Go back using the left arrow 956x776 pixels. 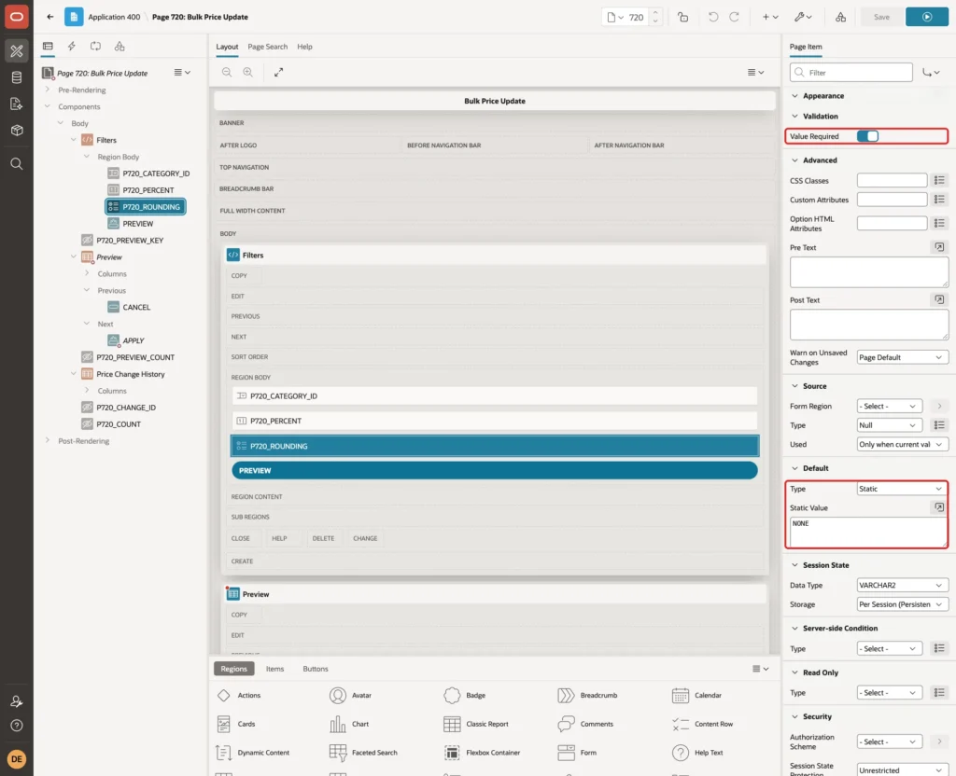(x=50, y=17)
